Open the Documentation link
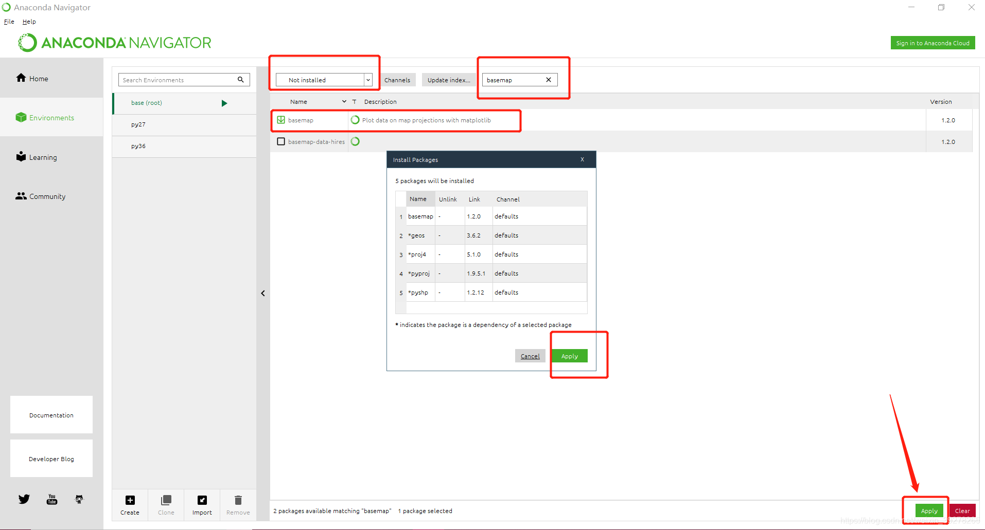The width and height of the screenshot is (985, 530). point(51,415)
